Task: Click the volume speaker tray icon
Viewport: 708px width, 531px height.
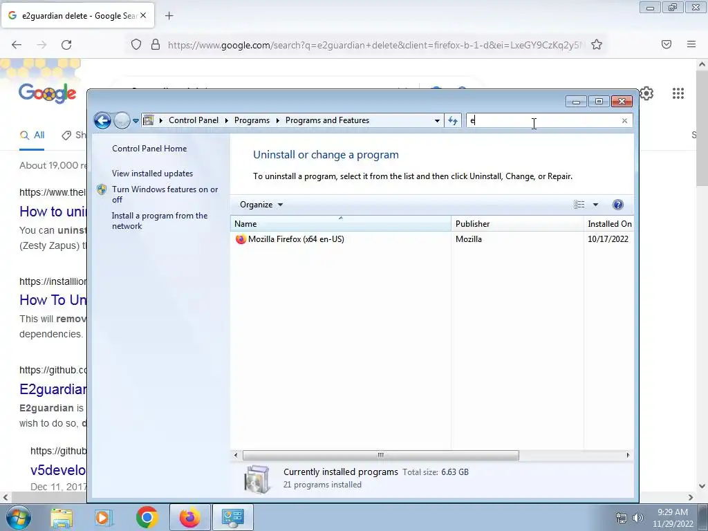Action: (638, 518)
